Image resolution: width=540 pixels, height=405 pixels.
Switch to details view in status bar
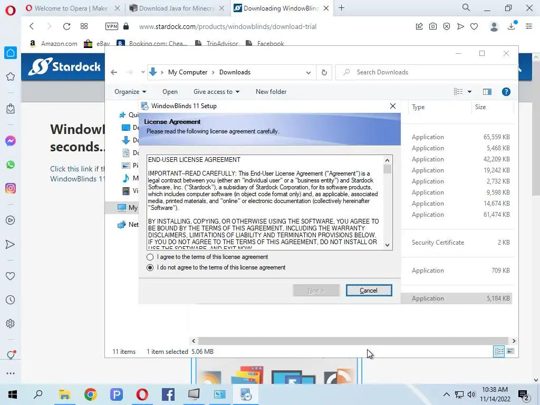[499, 351]
